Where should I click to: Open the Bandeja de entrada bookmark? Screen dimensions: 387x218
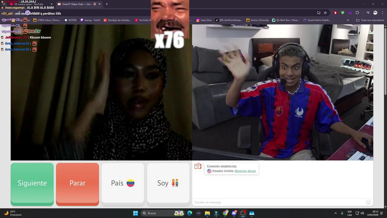(x=117, y=20)
